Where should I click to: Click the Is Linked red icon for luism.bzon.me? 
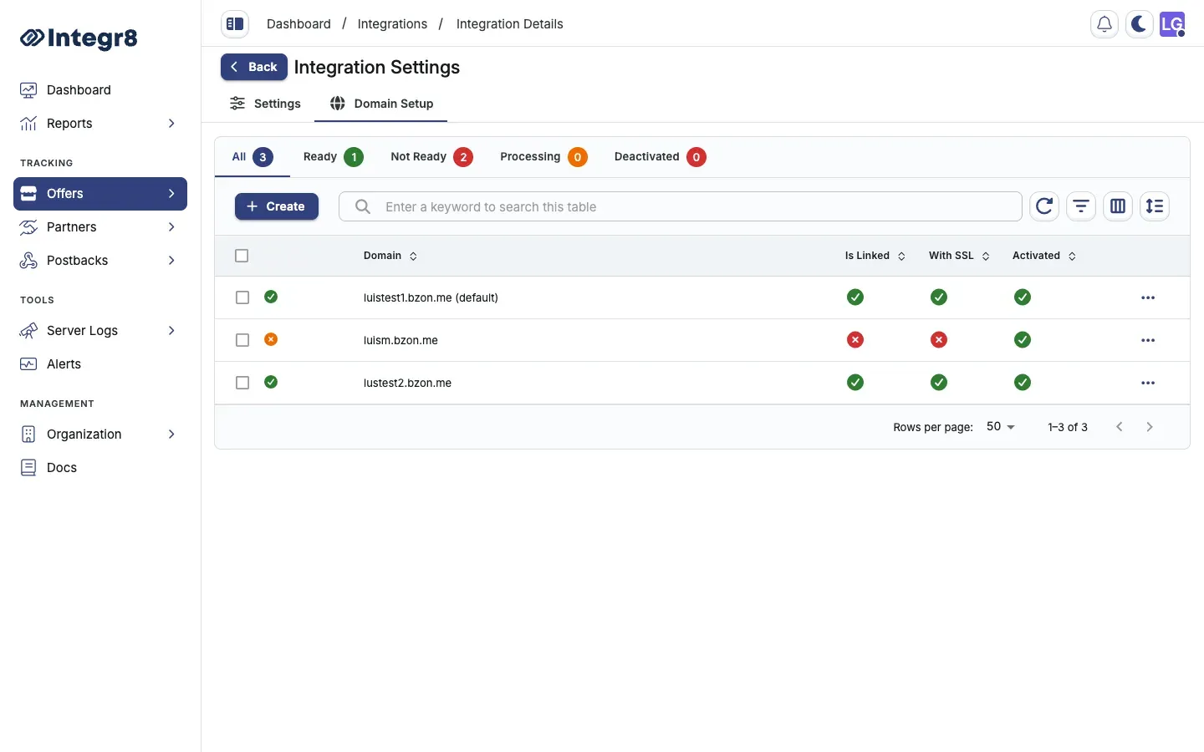(x=855, y=340)
